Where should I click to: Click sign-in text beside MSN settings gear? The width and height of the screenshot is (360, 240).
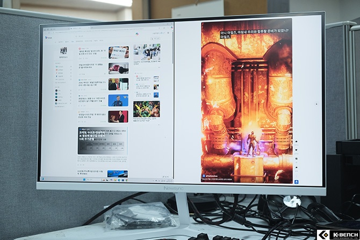tap(159, 33)
